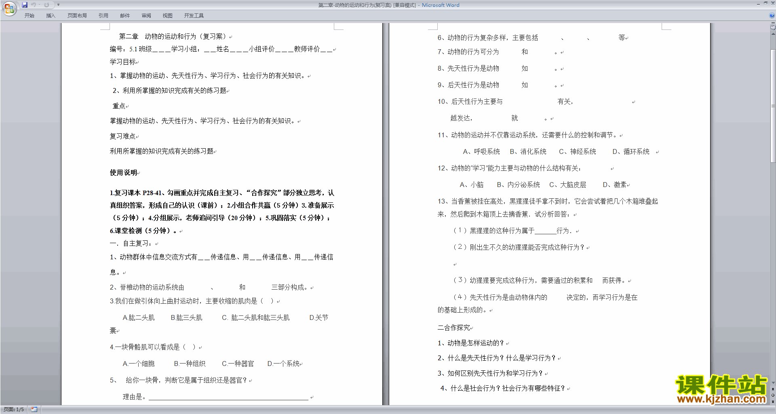Toggle the ruler button above scrollbar
Screen dimensions: 776x414
pos(773,27)
